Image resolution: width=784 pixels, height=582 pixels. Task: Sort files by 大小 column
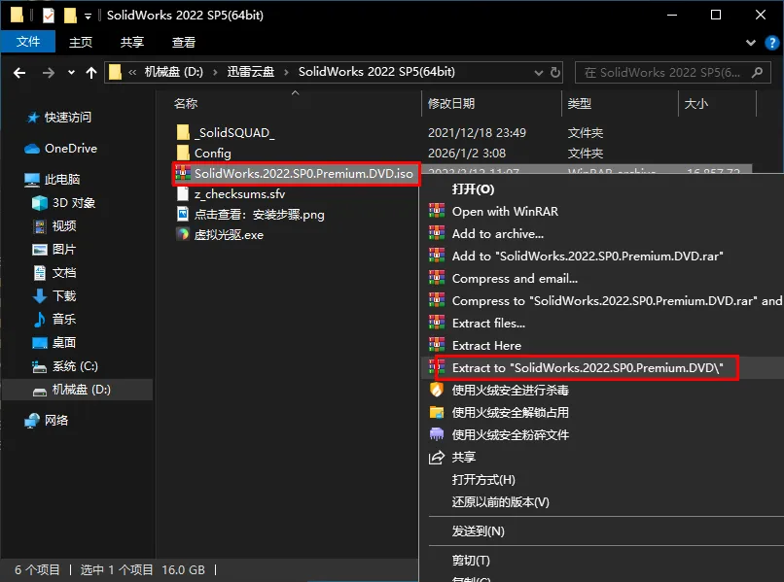[695, 103]
